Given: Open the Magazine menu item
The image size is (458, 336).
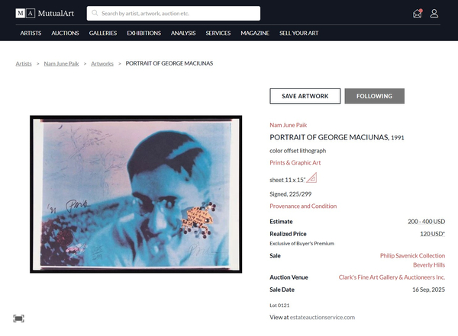Looking at the screenshot, I should click(x=255, y=34).
